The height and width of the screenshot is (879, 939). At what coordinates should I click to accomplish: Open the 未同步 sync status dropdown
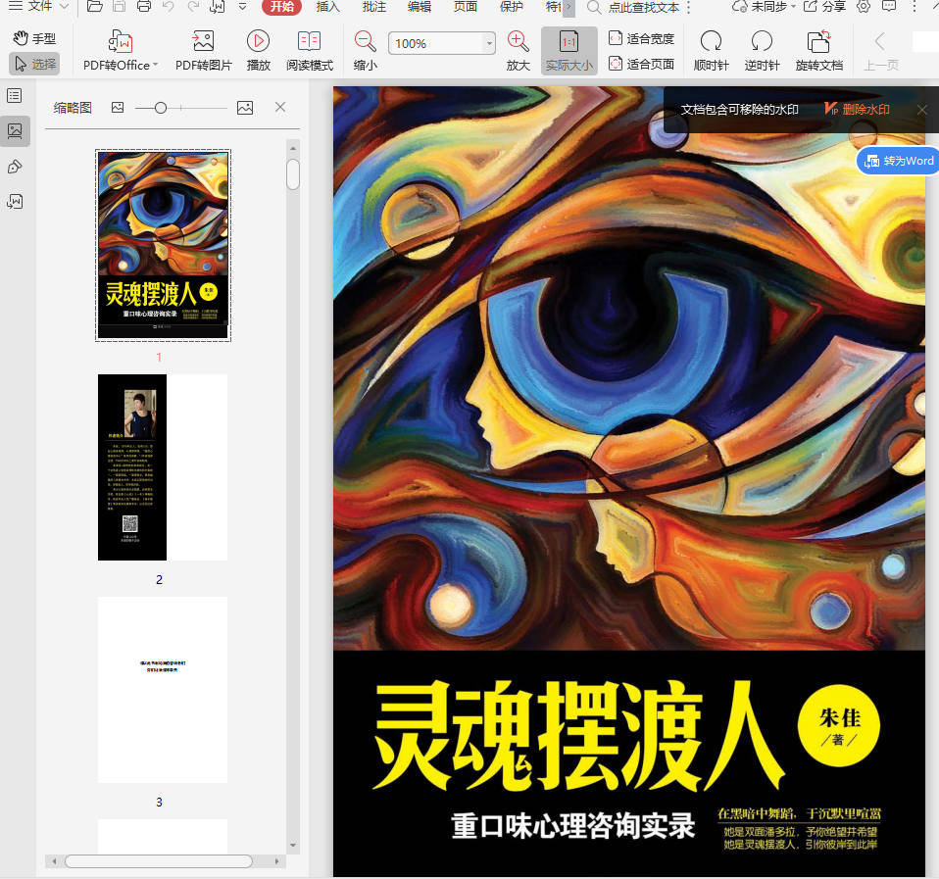pyautogui.click(x=765, y=7)
